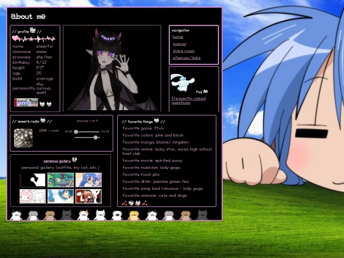Click the right cherries icon under favorite animals
Image resolution: width=344 pixels, height=258 pixels.
(145, 203)
